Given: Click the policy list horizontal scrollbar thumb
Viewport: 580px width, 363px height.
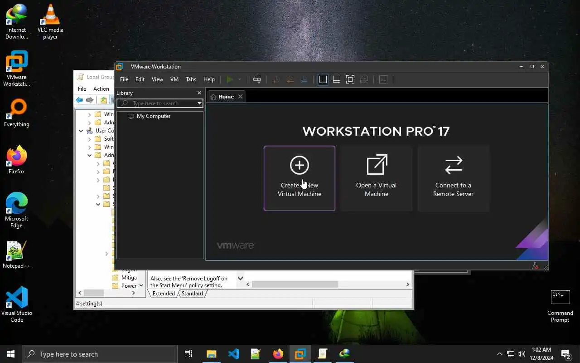Looking at the screenshot, I should click(x=295, y=285).
